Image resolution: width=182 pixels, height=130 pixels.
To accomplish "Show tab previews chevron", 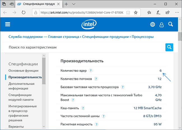I will pos(74,4).
